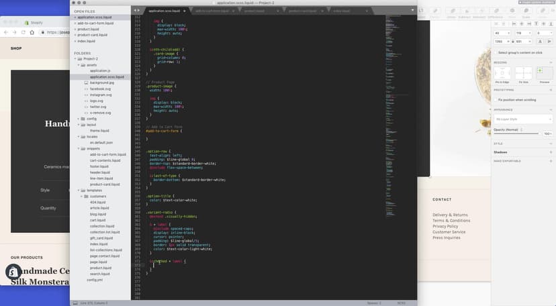Click the Shopify bag badge icon

(13, 272)
